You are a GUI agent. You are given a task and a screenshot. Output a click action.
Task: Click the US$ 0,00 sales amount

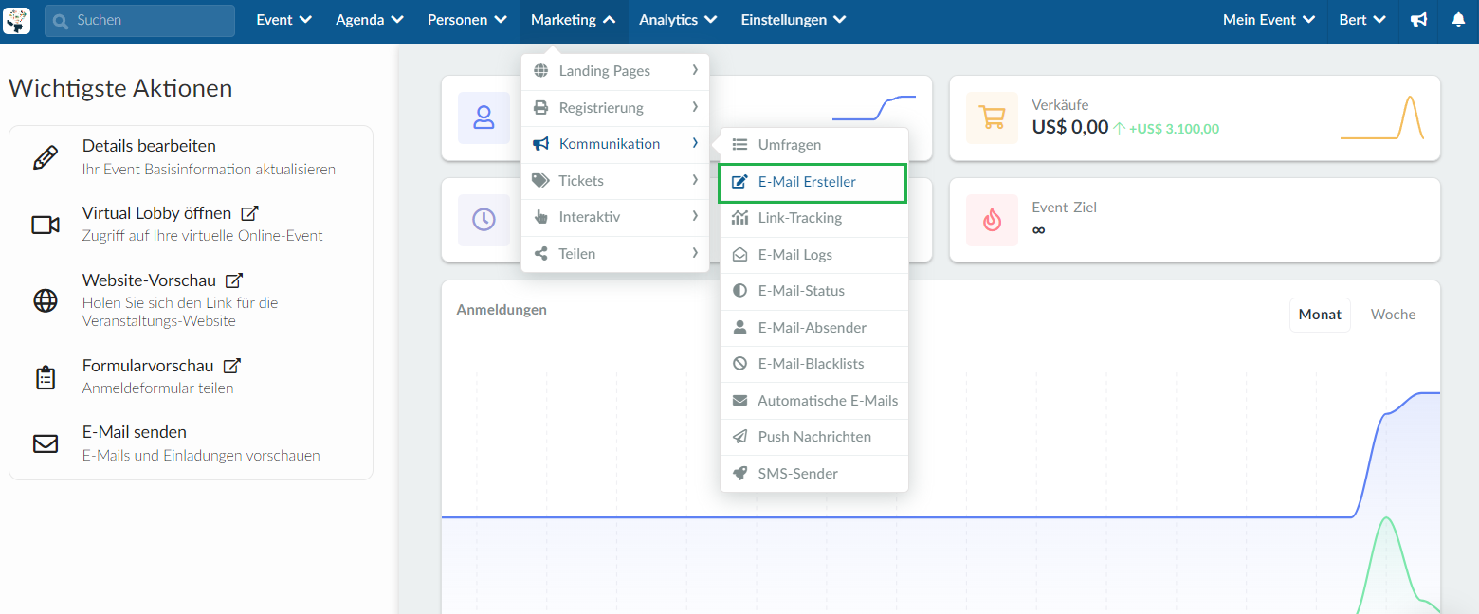(x=1069, y=127)
